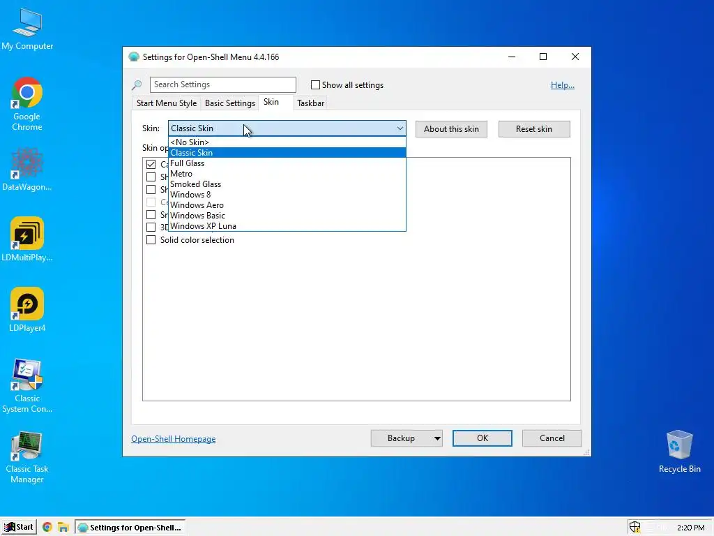Select the LDPlayer4 desktop shortcut
This screenshot has height=536, width=714.
(x=27, y=310)
